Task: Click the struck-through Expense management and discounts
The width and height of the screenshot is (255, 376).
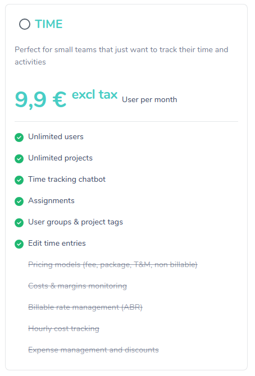Action: click(93, 350)
